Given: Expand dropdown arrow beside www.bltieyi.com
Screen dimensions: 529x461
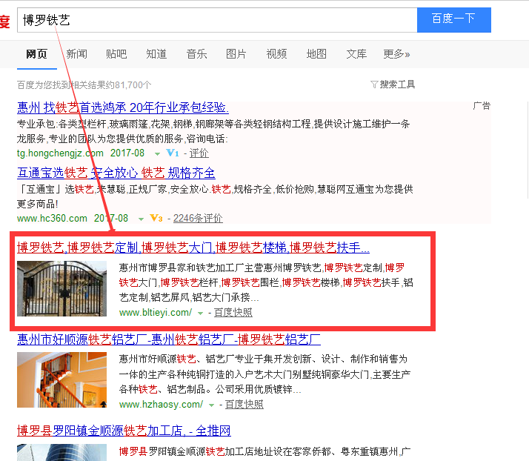Looking at the screenshot, I should 200,313.
